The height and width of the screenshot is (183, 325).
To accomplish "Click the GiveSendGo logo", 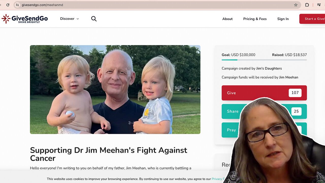I will (25, 19).
